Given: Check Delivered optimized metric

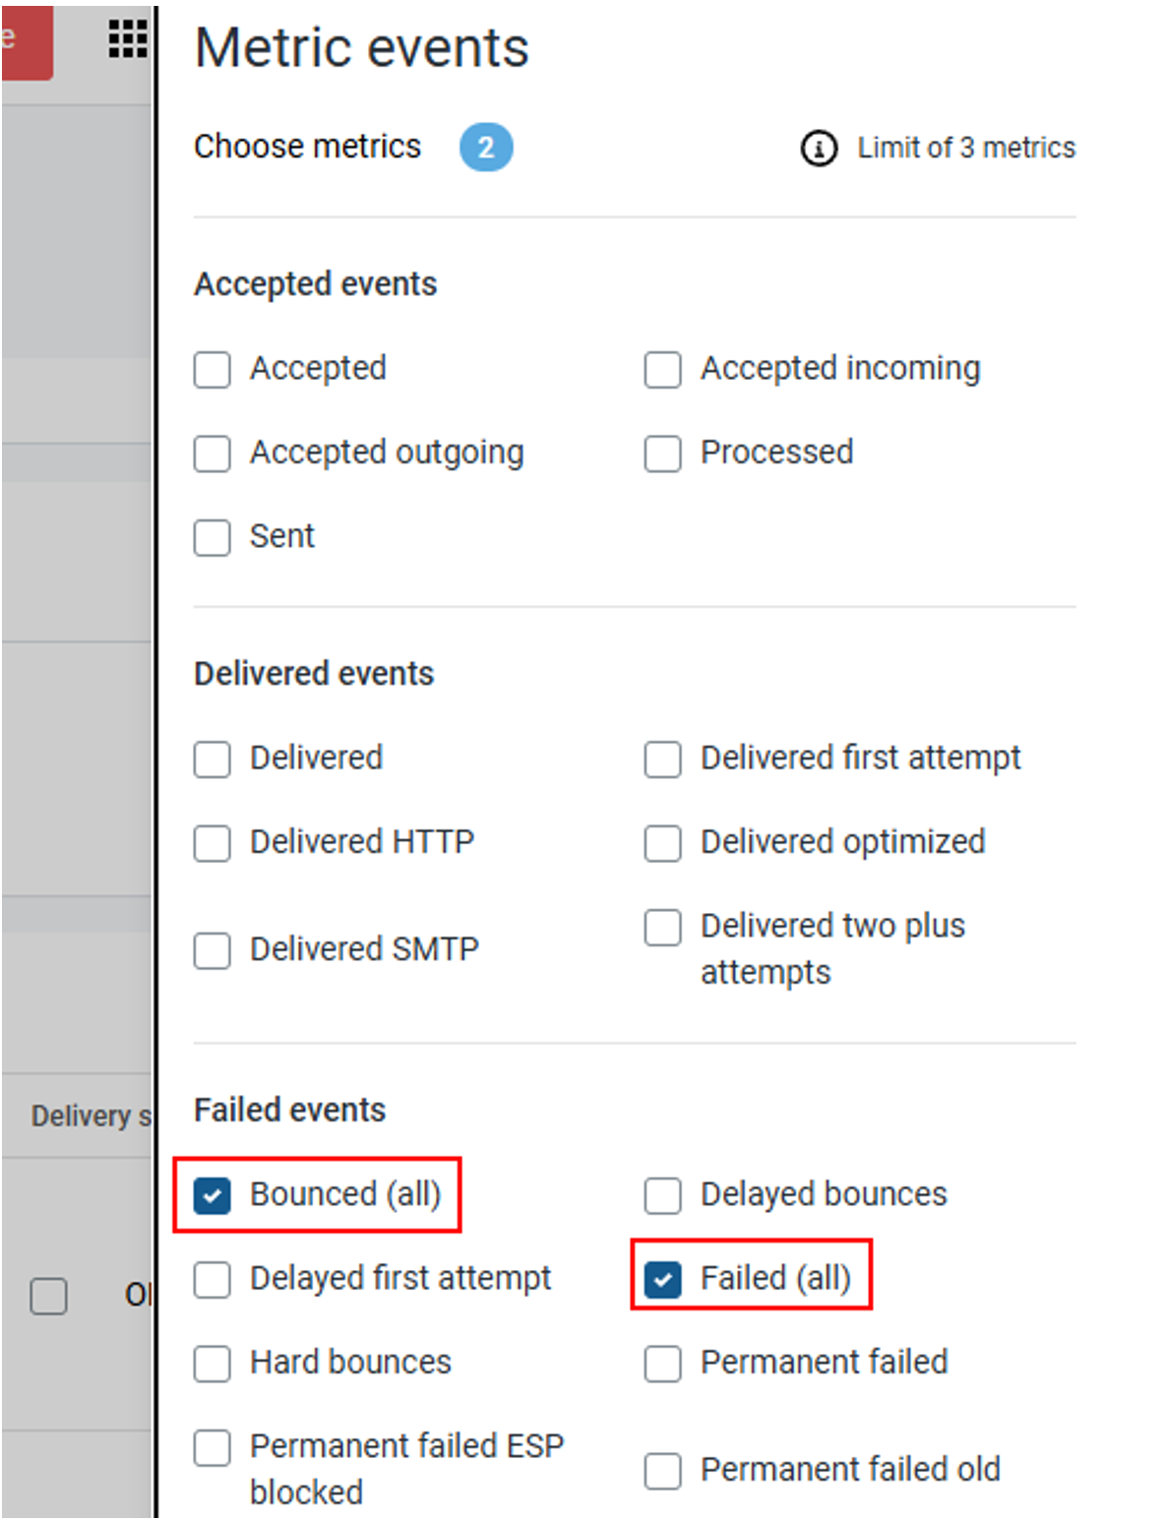Looking at the screenshot, I should point(662,843).
